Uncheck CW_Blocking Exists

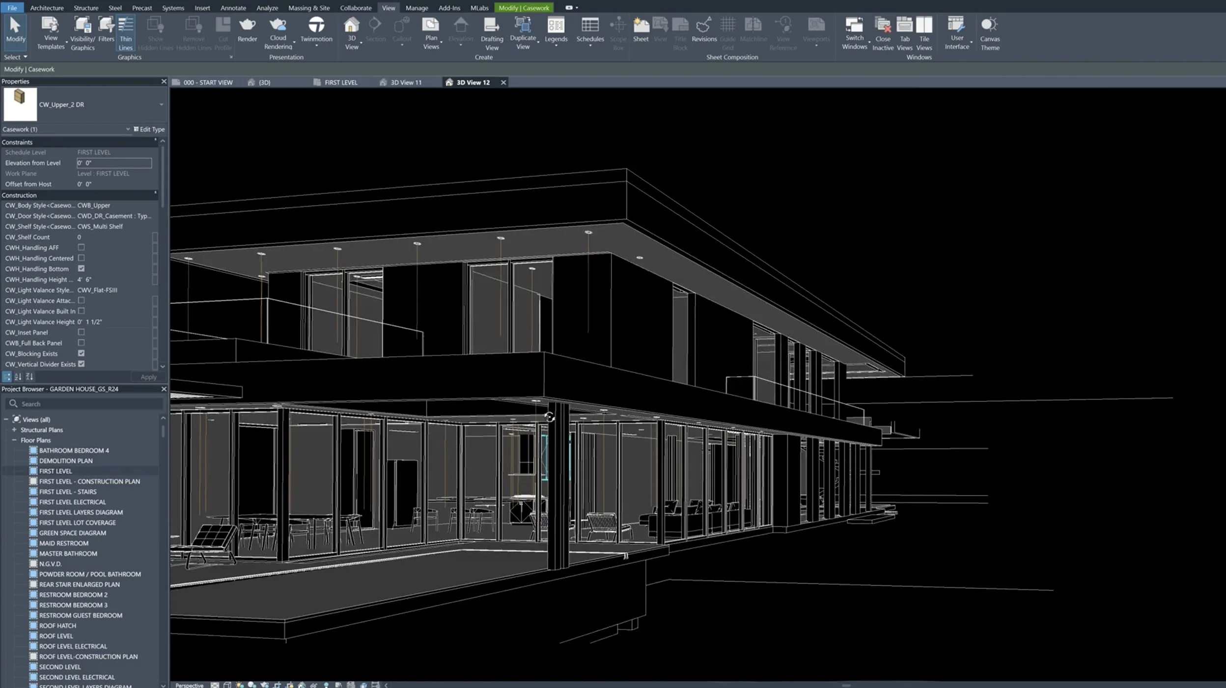pyautogui.click(x=82, y=353)
